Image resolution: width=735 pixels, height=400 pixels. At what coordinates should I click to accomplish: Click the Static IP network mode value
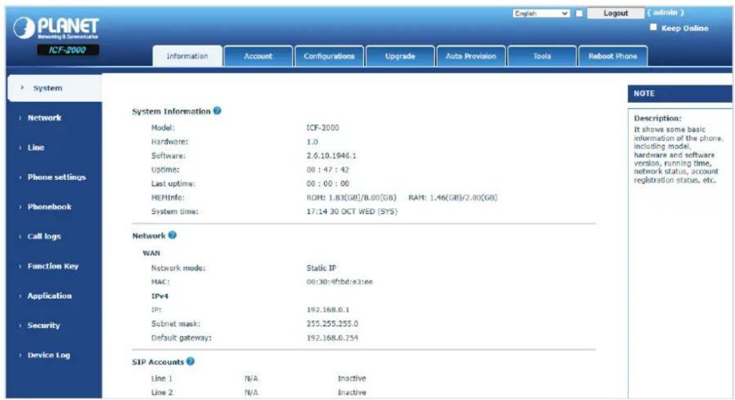[x=321, y=268]
